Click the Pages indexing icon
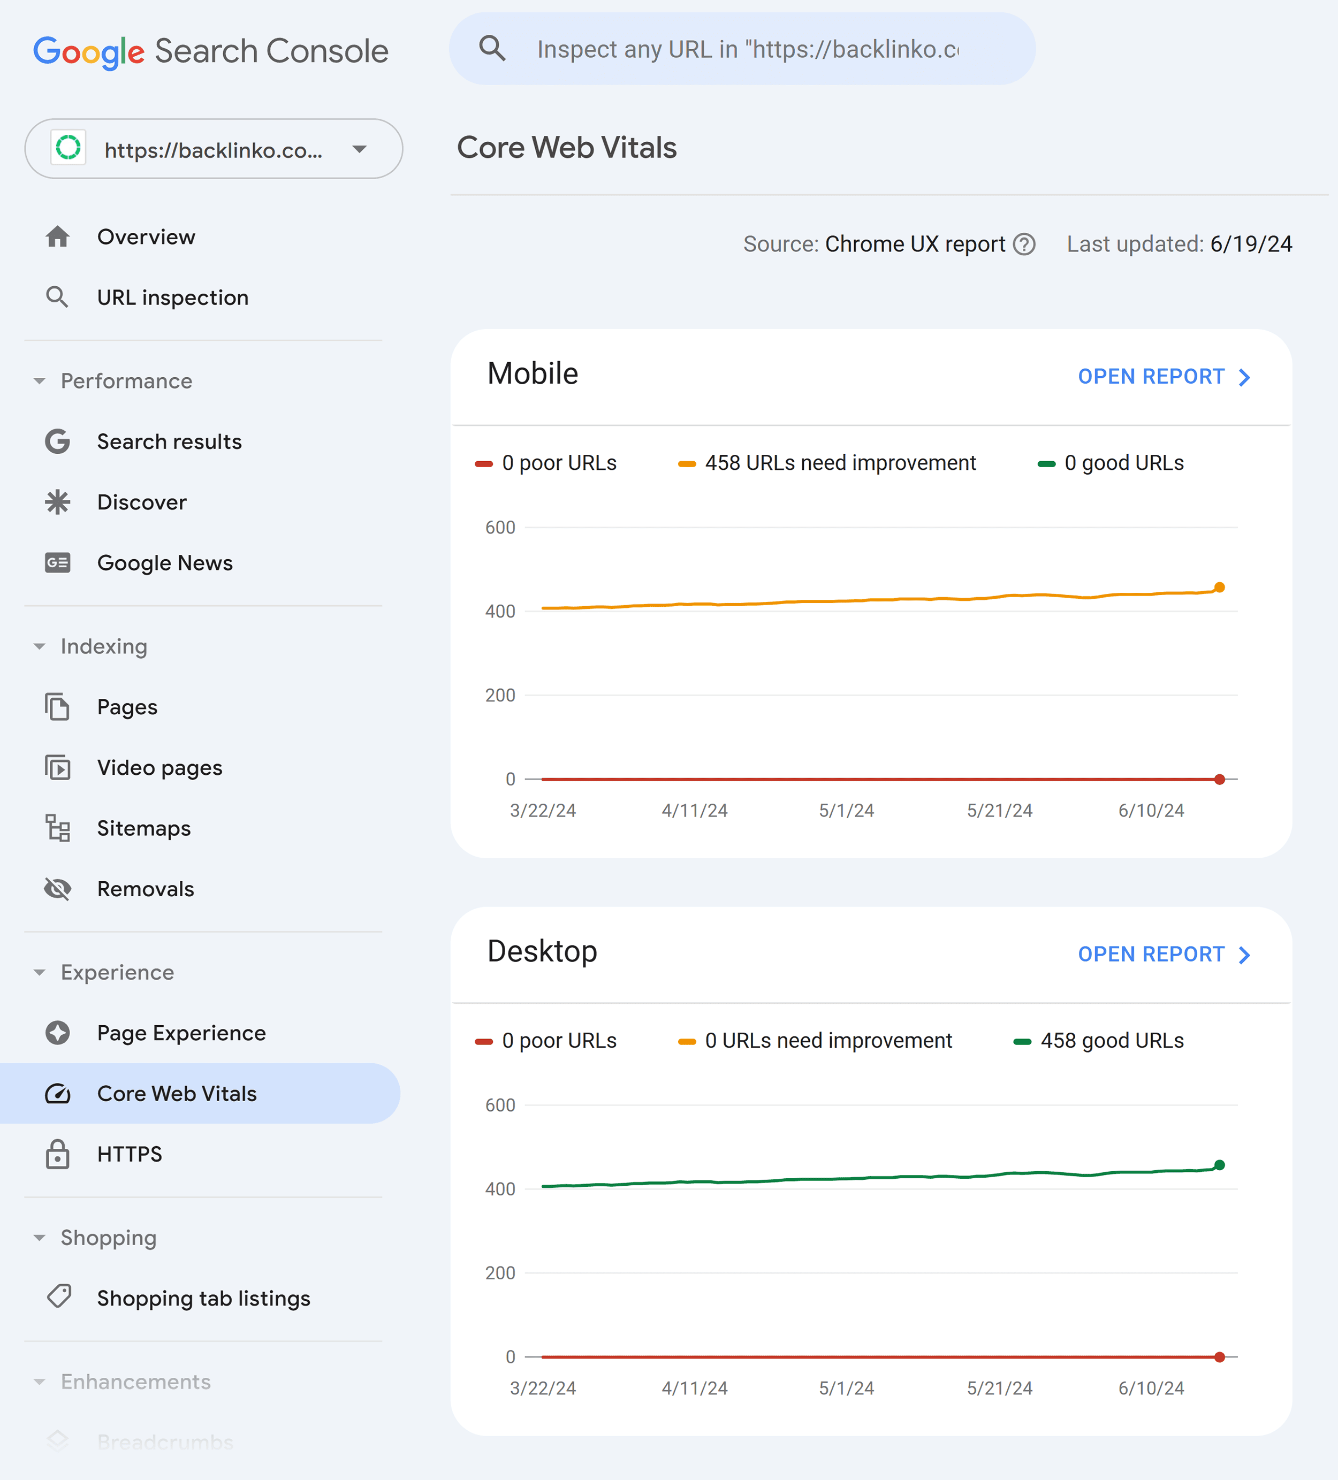 (57, 707)
